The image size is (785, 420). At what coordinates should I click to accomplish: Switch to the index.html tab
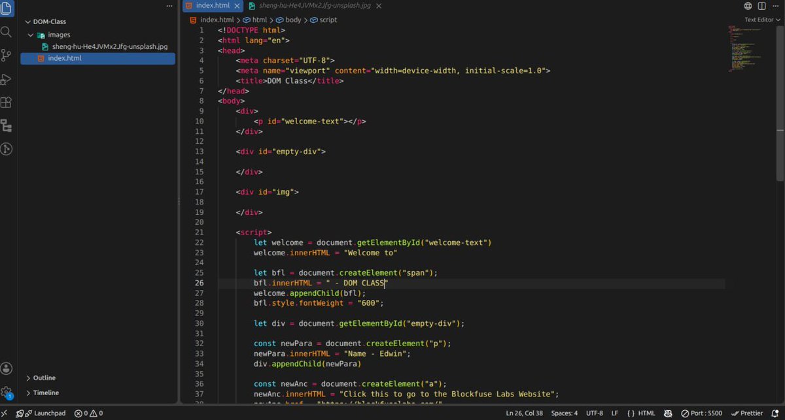pyautogui.click(x=213, y=5)
